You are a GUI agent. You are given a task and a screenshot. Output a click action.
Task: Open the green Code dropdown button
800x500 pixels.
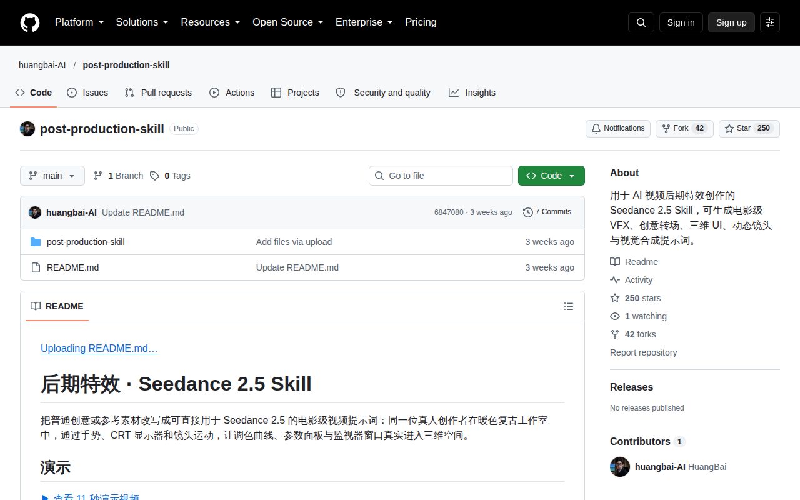tap(551, 176)
